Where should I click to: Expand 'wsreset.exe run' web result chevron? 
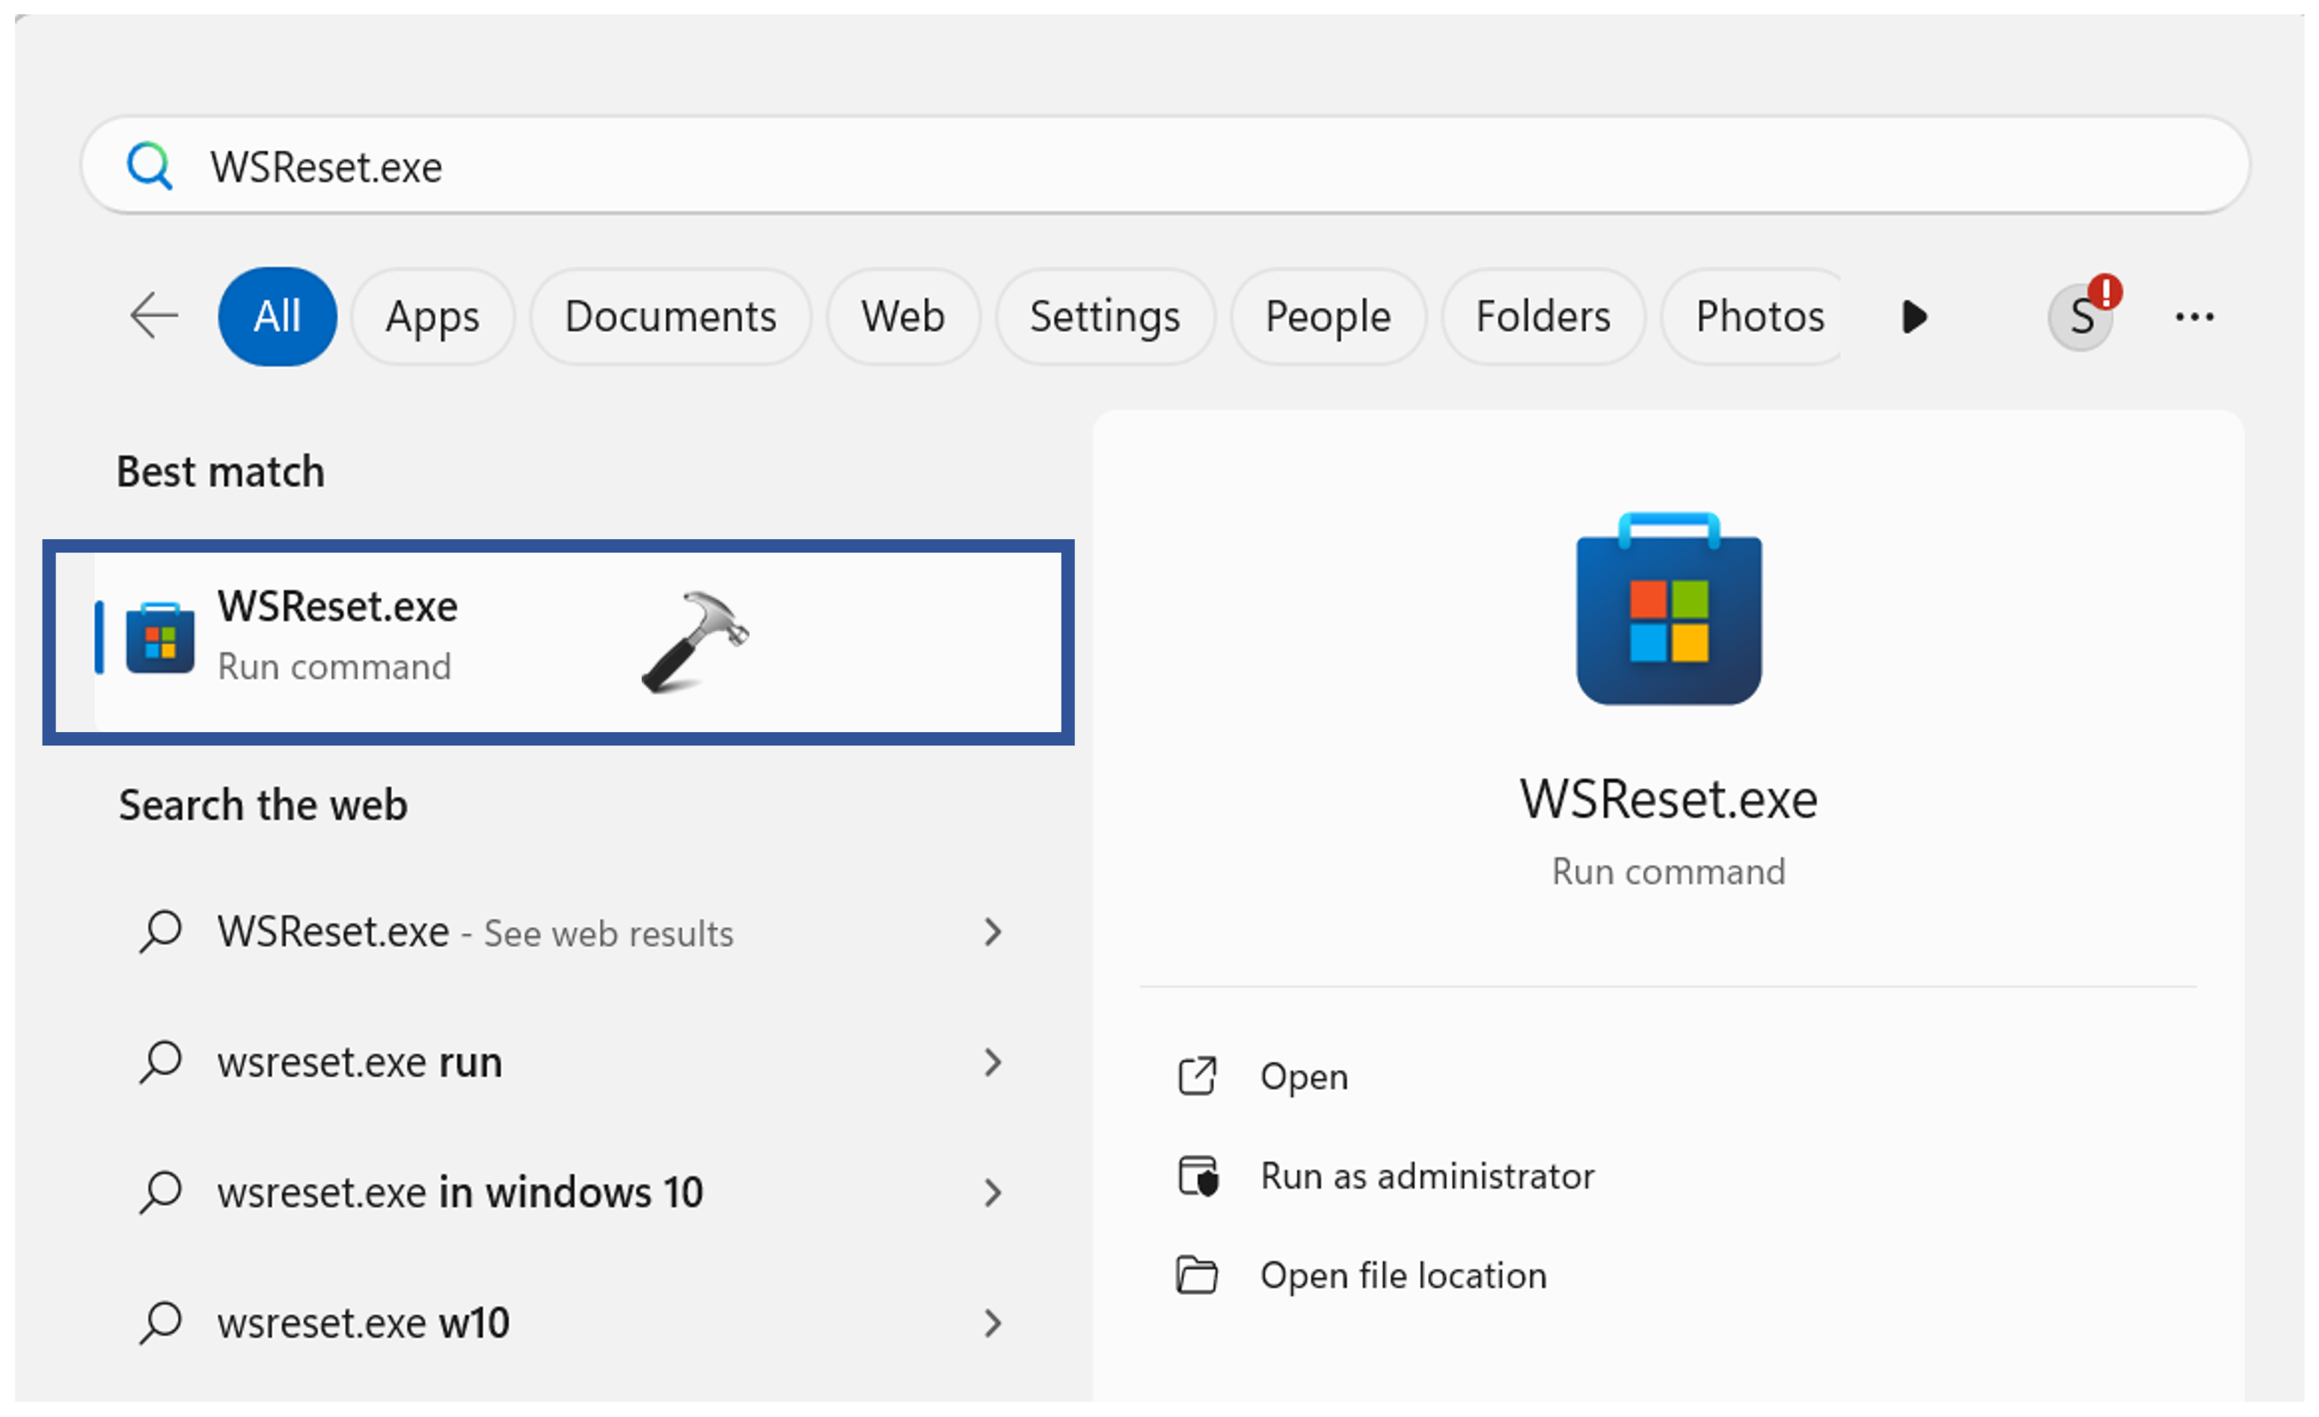click(993, 1063)
